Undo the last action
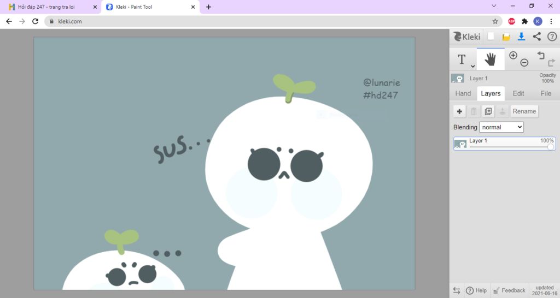This screenshot has height=298, width=560. pyautogui.click(x=541, y=55)
